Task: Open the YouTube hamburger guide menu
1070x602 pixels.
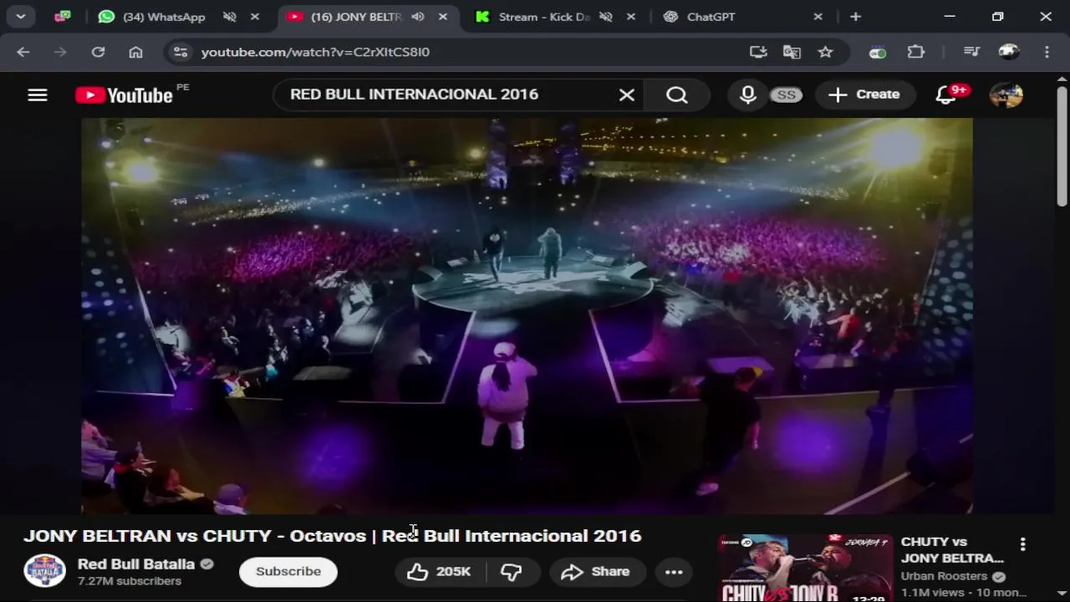Action: pyautogui.click(x=38, y=94)
